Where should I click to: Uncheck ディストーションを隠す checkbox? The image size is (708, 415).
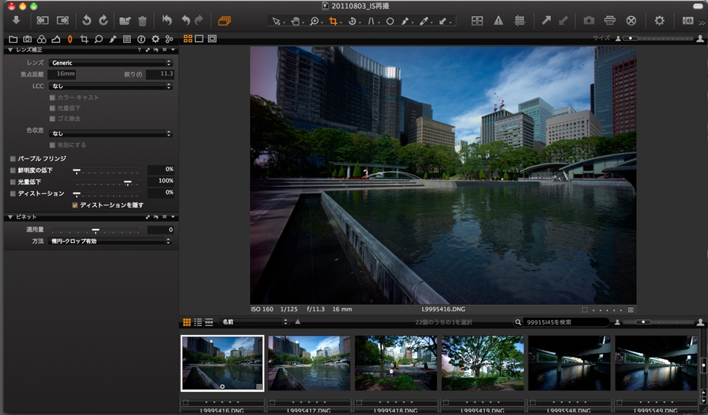[x=75, y=205]
